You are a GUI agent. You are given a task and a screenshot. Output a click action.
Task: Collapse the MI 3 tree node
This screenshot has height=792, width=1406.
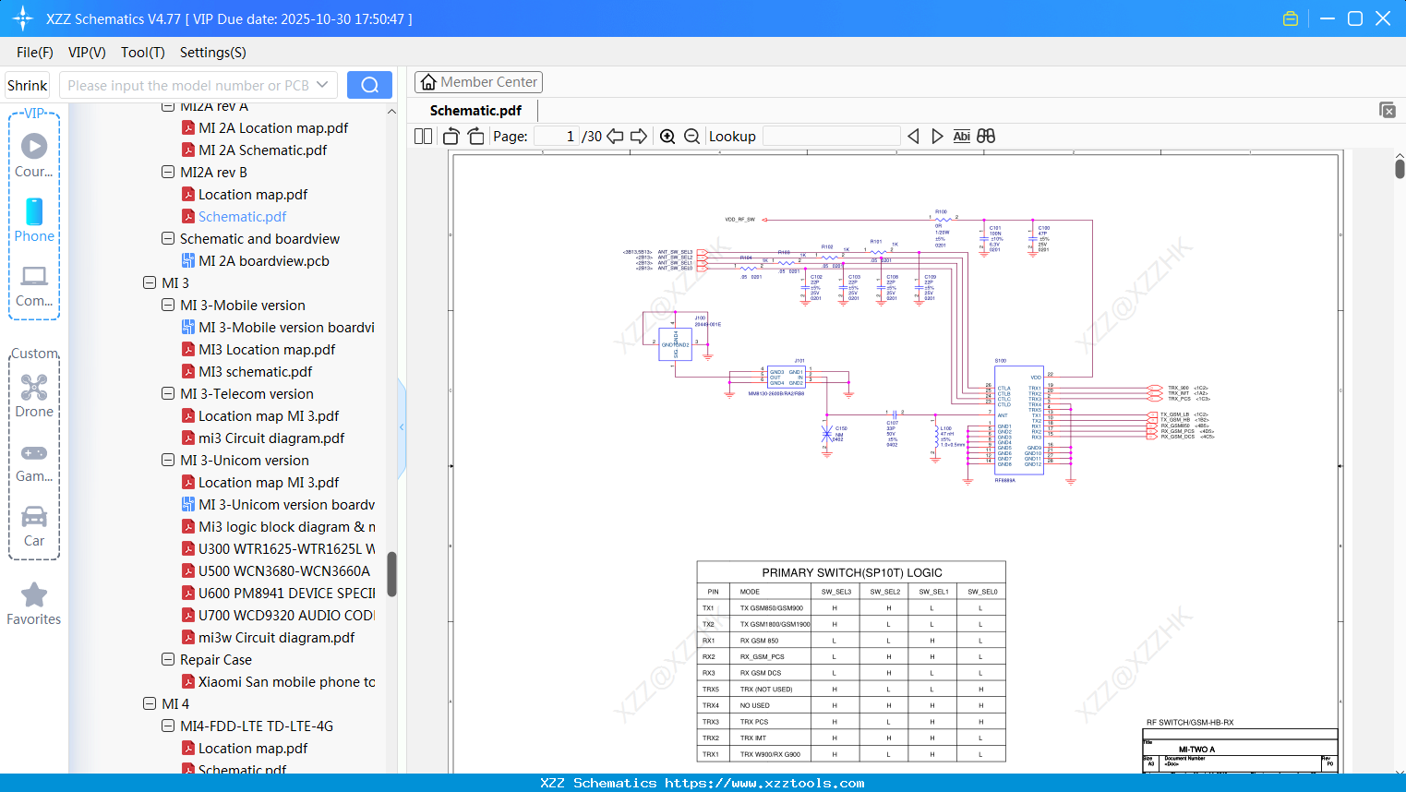pos(150,282)
